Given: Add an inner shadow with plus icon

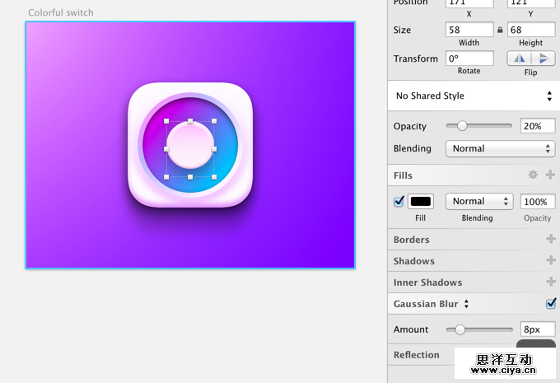Looking at the screenshot, I should (550, 283).
